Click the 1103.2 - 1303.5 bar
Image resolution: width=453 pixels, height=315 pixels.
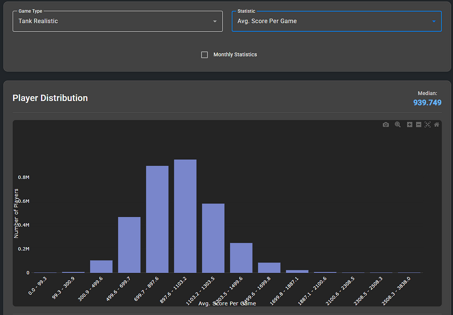coord(213,238)
